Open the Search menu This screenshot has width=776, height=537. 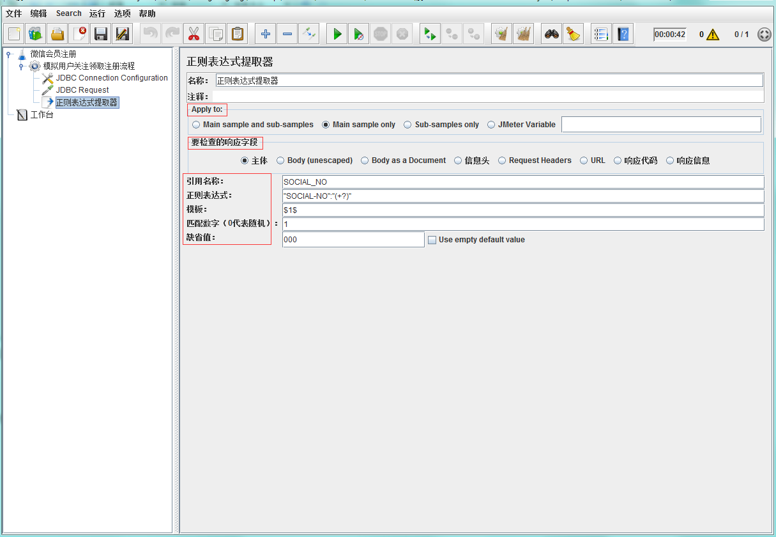coord(68,13)
